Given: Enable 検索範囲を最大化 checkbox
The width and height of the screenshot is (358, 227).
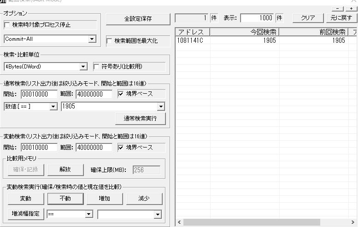Looking at the screenshot, I should (x=109, y=41).
